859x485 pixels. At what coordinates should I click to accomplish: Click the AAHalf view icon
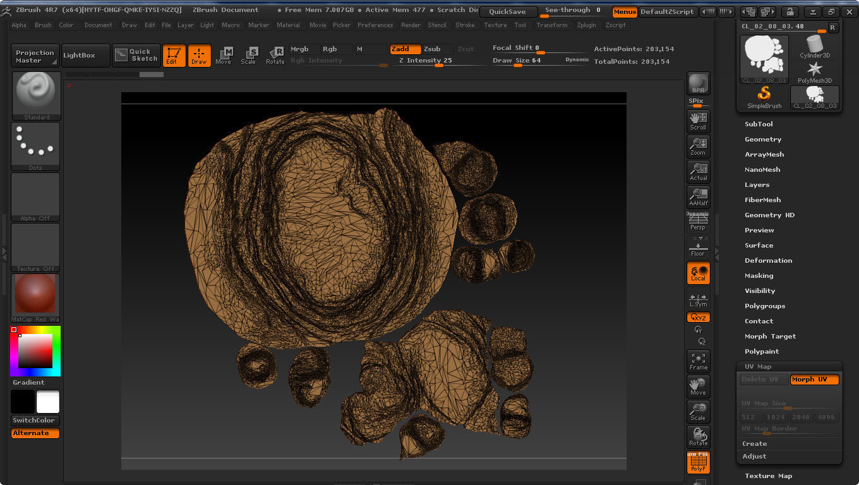pos(698,197)
